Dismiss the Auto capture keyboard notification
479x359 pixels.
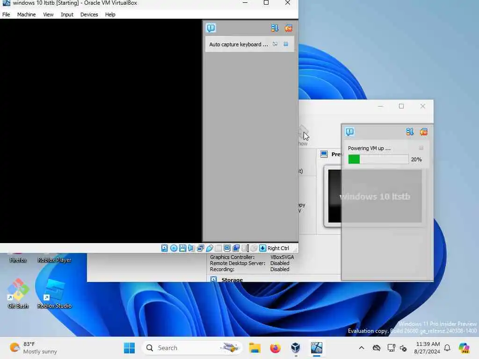tap(286, 44)
